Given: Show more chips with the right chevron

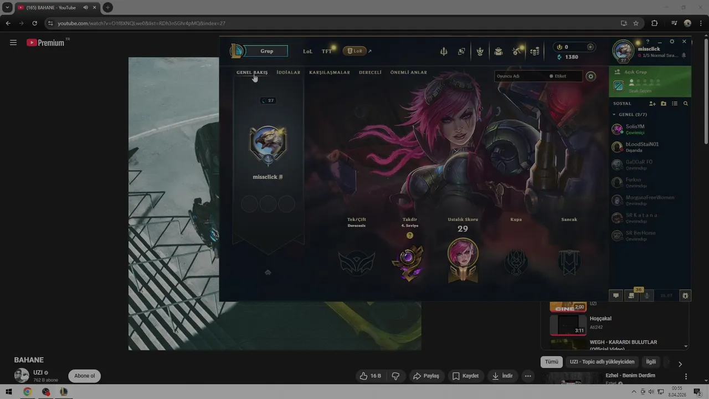Looking at the screenshot, I should point(680,364).
